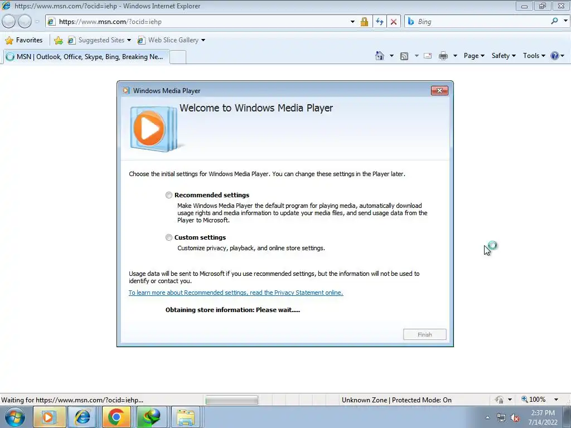The image size is (571, 428).
Task: Expand the Home button dropdown arrow
Action: pyautogui.click(x=391, y=56)
